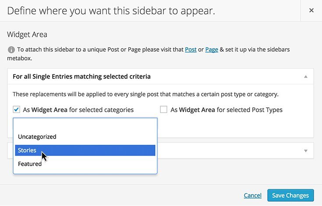Click the Post Types Widget Area label
Image resolution: width=322 pixels, height=206 pixels.
(x=226, y=110)
